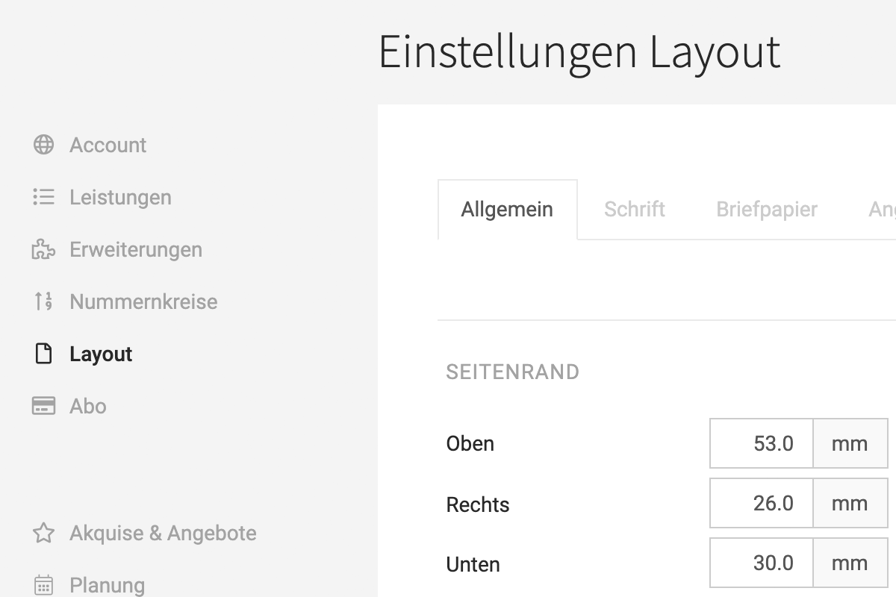Click the globe icon beside Account
This screenshot has height=597, width=896.
tap(43, 145)
